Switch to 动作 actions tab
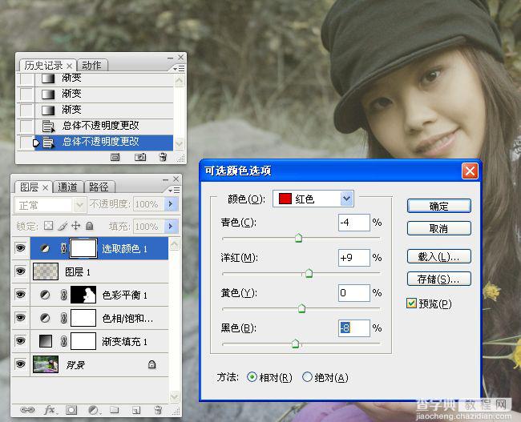The width and height of the screenshot is (521, 422). coord(91,66)
